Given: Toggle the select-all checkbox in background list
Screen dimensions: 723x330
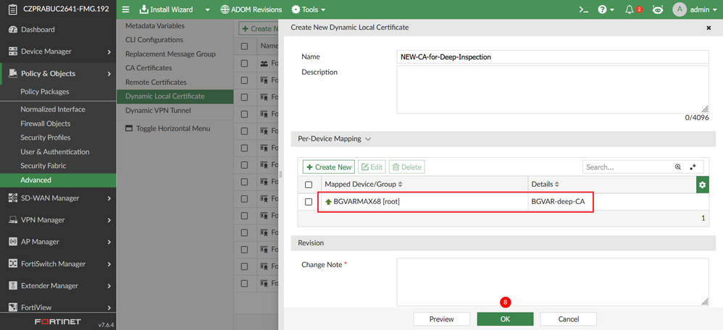Looking at the screenshot, I should [244, 46].
